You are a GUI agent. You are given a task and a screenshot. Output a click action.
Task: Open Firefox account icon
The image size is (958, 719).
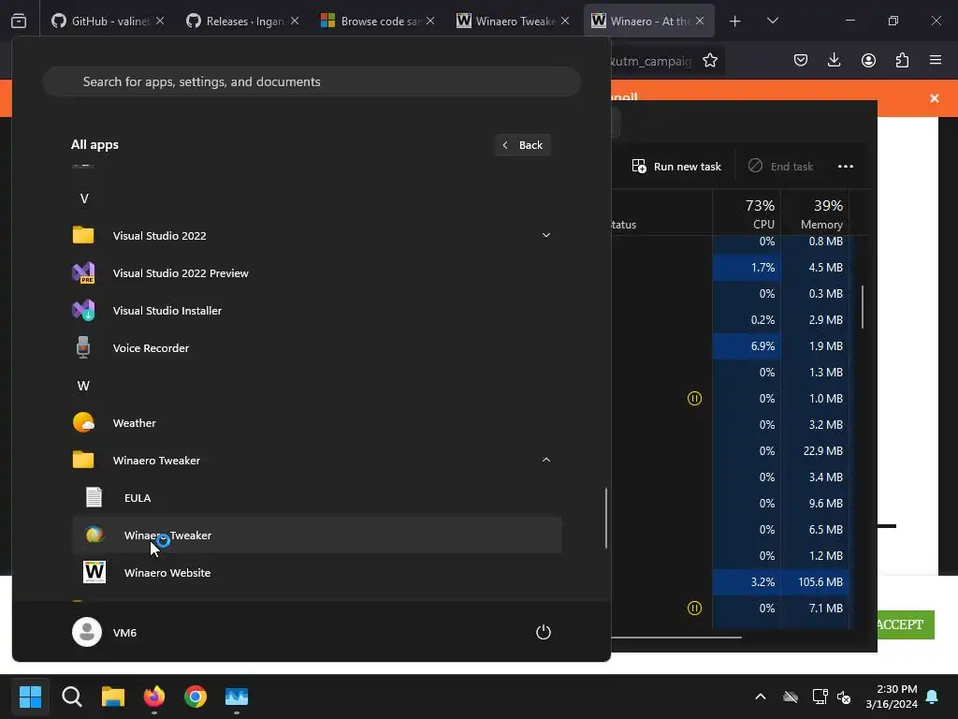pos(868,60)
